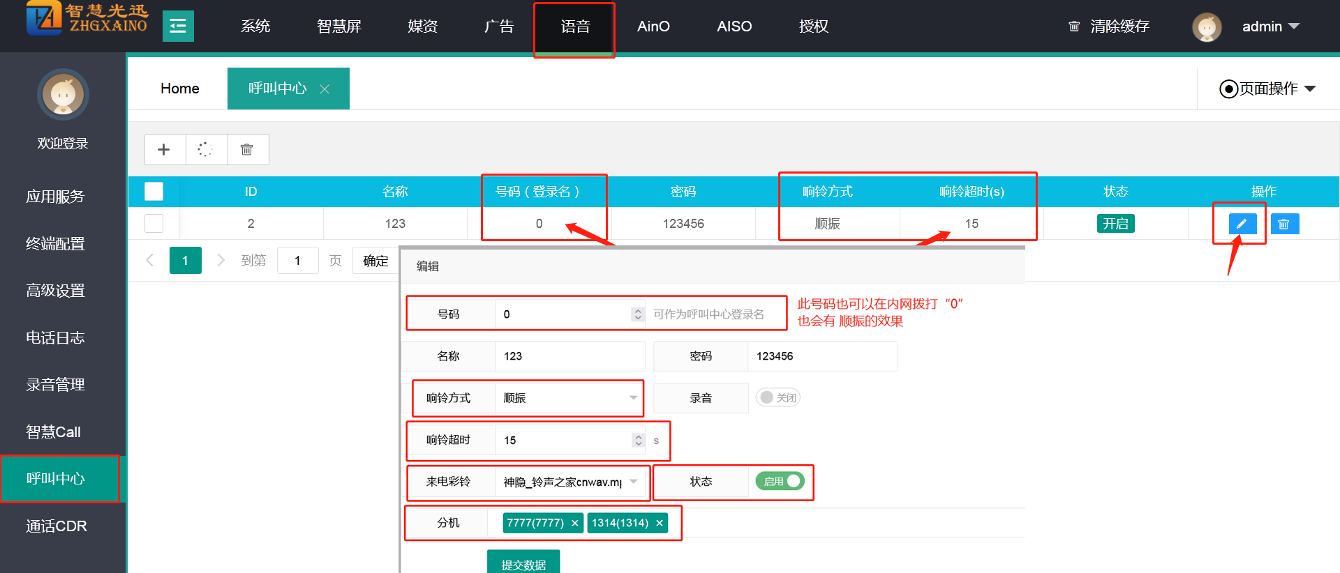Viewport: 1340px width, 573px height.
Task: Select 通话CDR in the sidebar
Action: coord(57,526)
